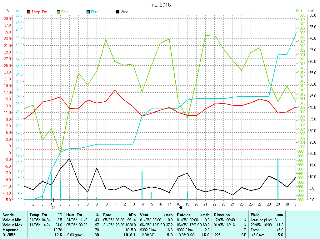Click the Pluie column header in the table
The width and height of the screenshot is (320, 239).
point(255,215)
